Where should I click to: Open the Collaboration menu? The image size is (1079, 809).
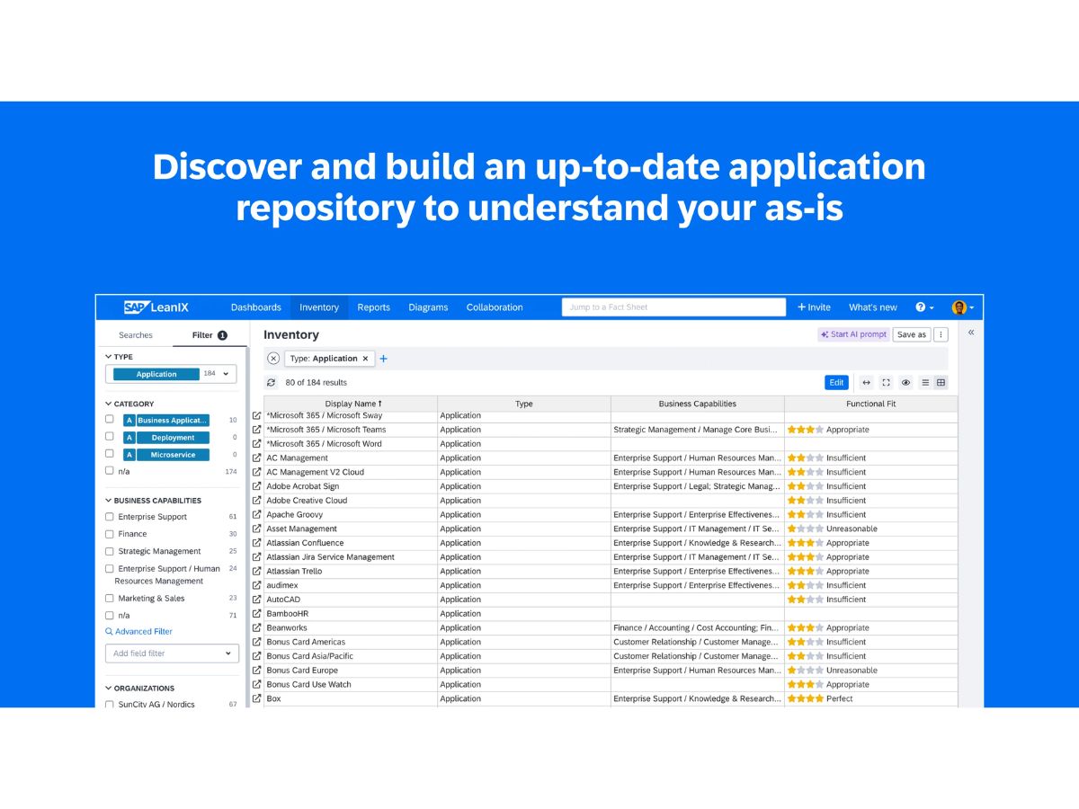495,307
